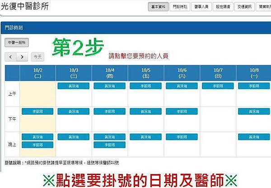
Task: Go to next week with right arrow
Action: pyautogui.click(x=22, y=57)
